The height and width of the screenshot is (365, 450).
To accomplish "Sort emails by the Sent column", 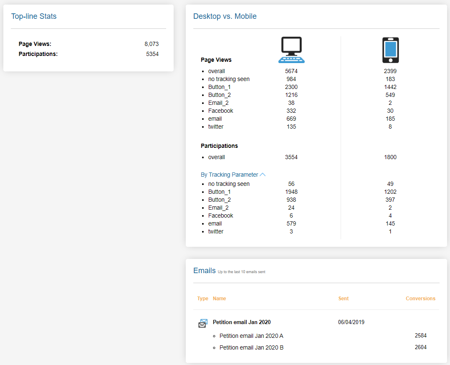I will [343, 298].
